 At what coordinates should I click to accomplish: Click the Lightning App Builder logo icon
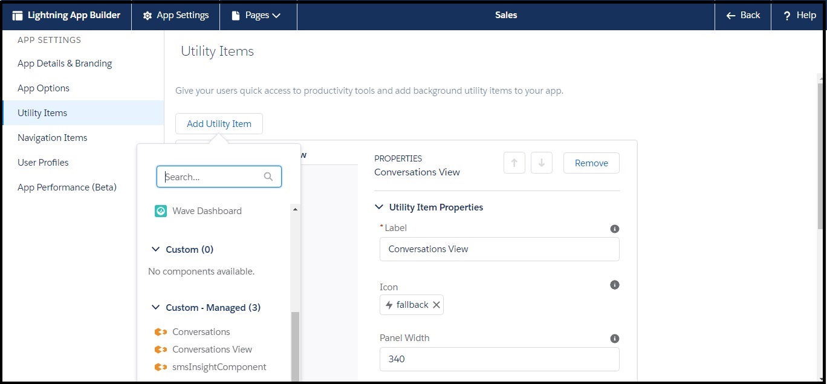tap(18, 16)
